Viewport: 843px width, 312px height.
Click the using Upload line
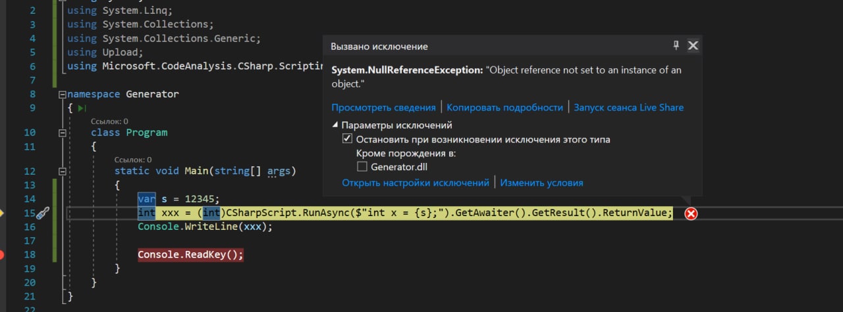[105, 53]
